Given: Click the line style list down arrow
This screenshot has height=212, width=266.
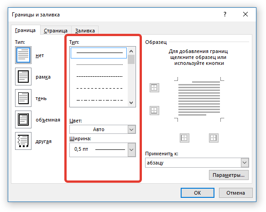Looking at the screenshot, I should click(x=131, y=103).
